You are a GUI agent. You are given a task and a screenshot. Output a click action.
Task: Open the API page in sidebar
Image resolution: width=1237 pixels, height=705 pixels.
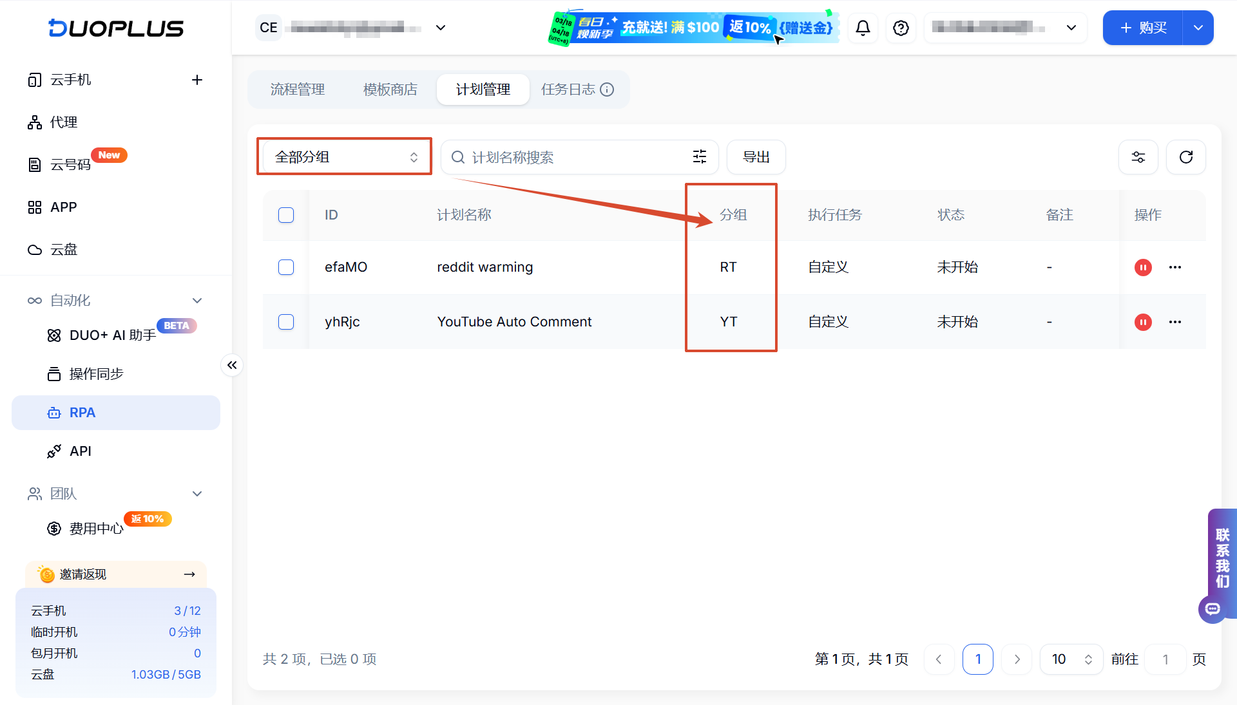pyautogui.click(x=80, y=451)
